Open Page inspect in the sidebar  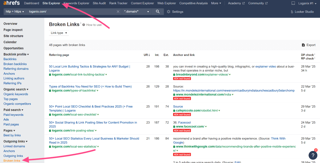(13, 30)
